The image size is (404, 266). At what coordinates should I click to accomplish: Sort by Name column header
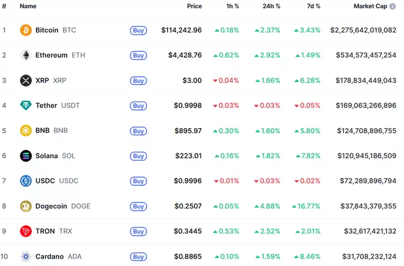pos(28,6)
